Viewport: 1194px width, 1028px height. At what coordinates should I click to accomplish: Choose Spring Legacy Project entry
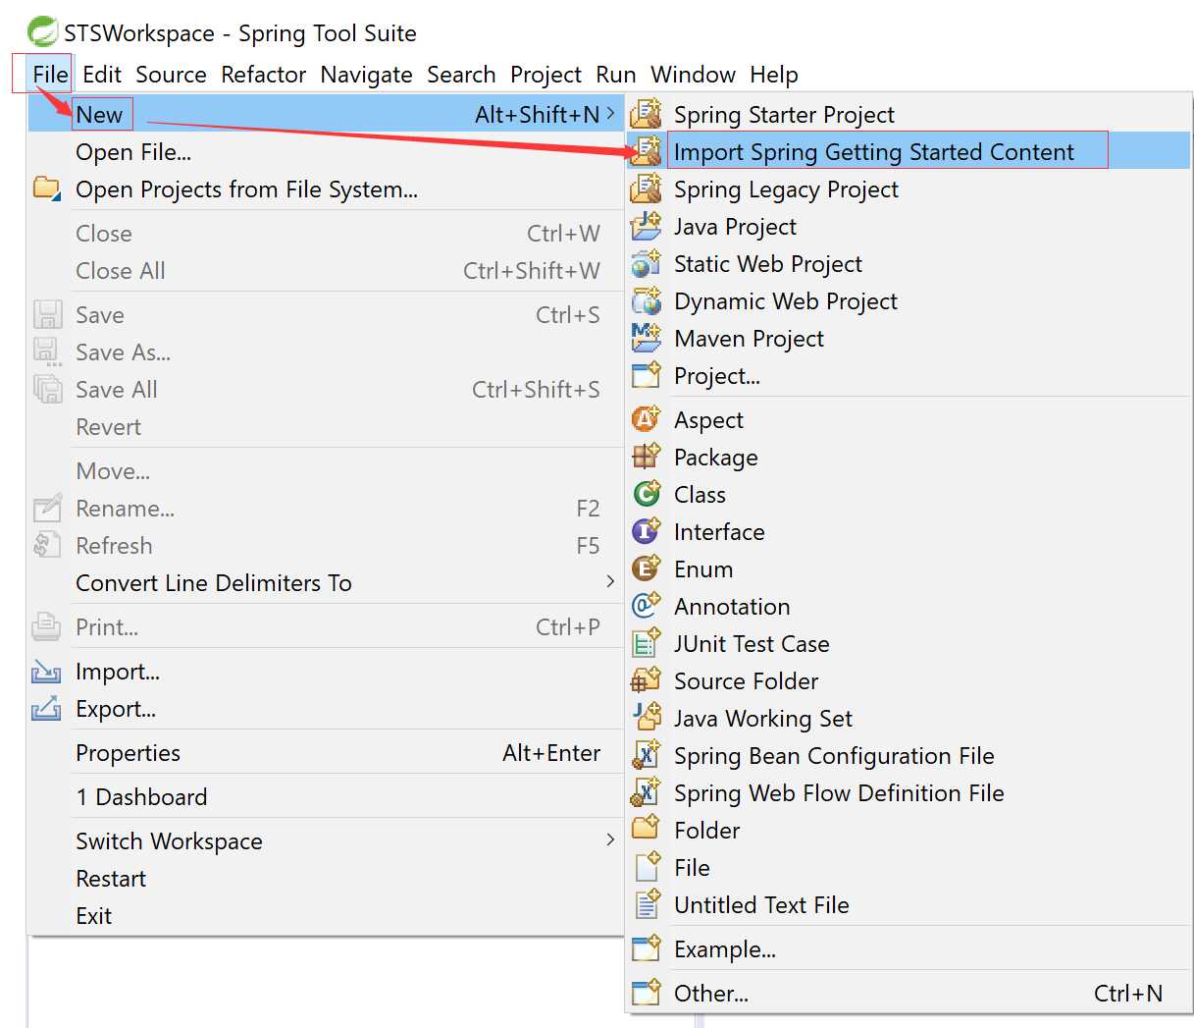(x=908, y=189)
